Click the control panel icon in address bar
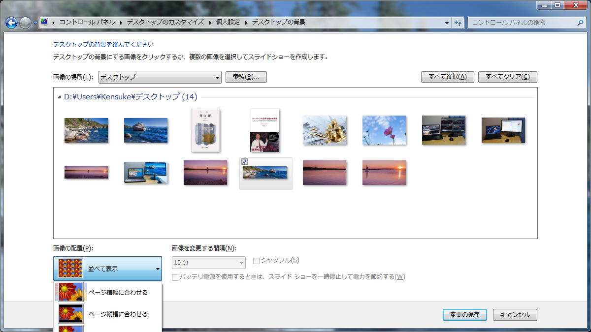591x332 pixels. (x=45, y=22)
